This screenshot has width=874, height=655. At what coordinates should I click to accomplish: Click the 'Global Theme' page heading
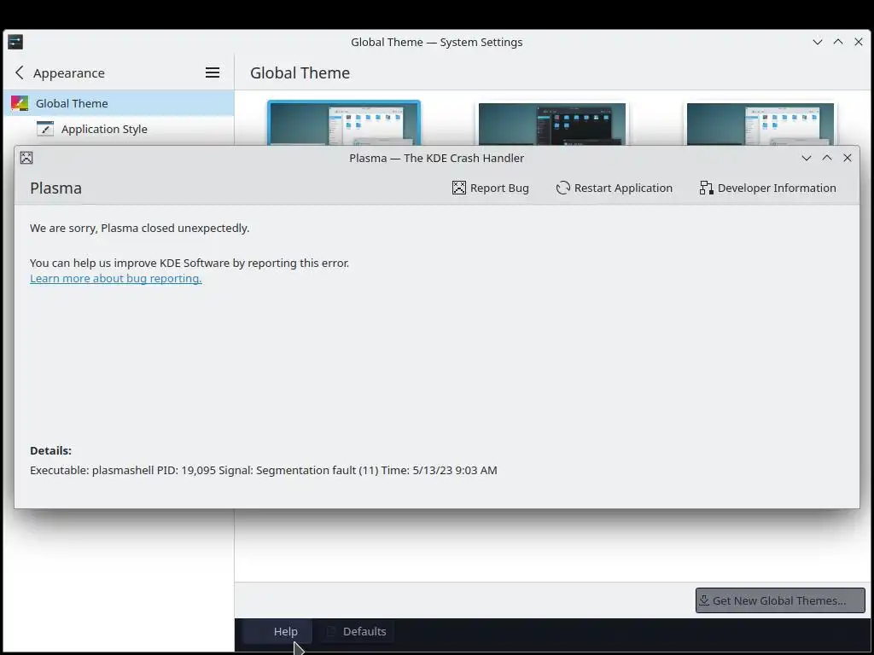point(300,73)
